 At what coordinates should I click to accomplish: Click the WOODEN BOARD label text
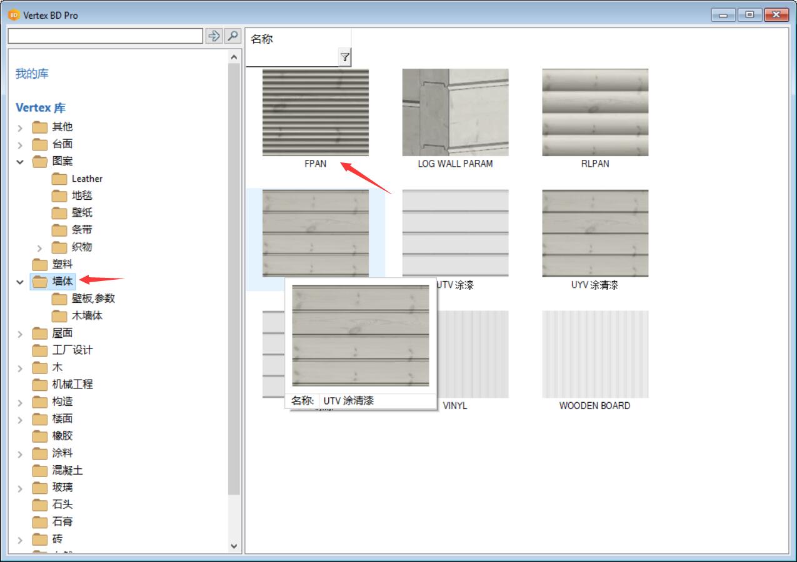(594, 405)
